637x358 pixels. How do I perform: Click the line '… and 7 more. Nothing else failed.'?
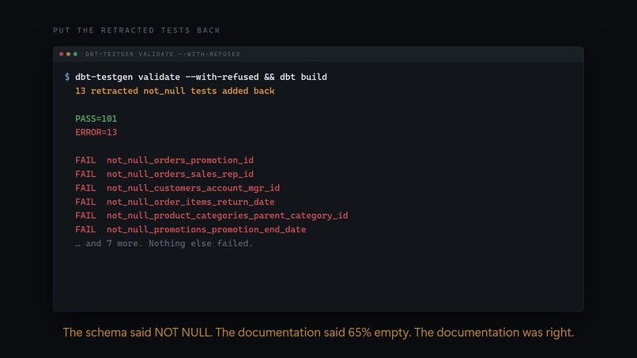(x=164, y=243)
